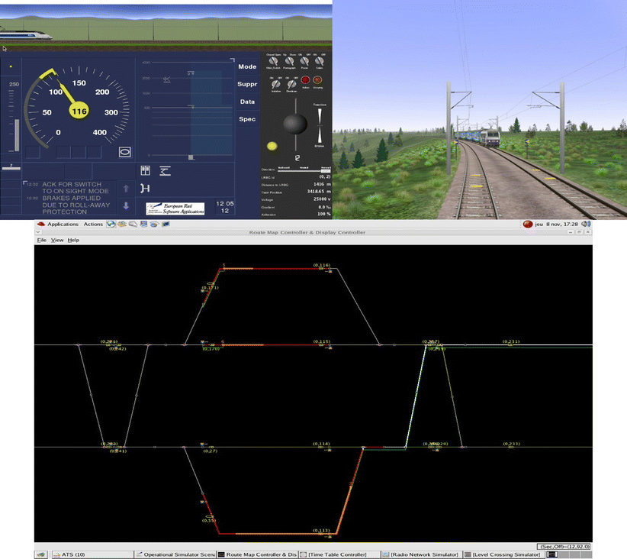Open the File menu
627x559 pixels.
[x=41, y=240]
